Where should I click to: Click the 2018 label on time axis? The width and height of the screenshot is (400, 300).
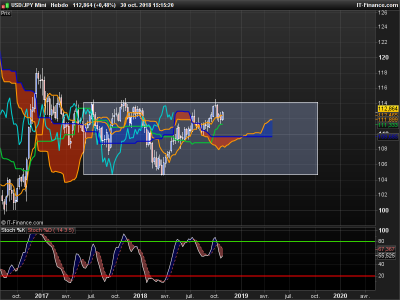(140, 296)
